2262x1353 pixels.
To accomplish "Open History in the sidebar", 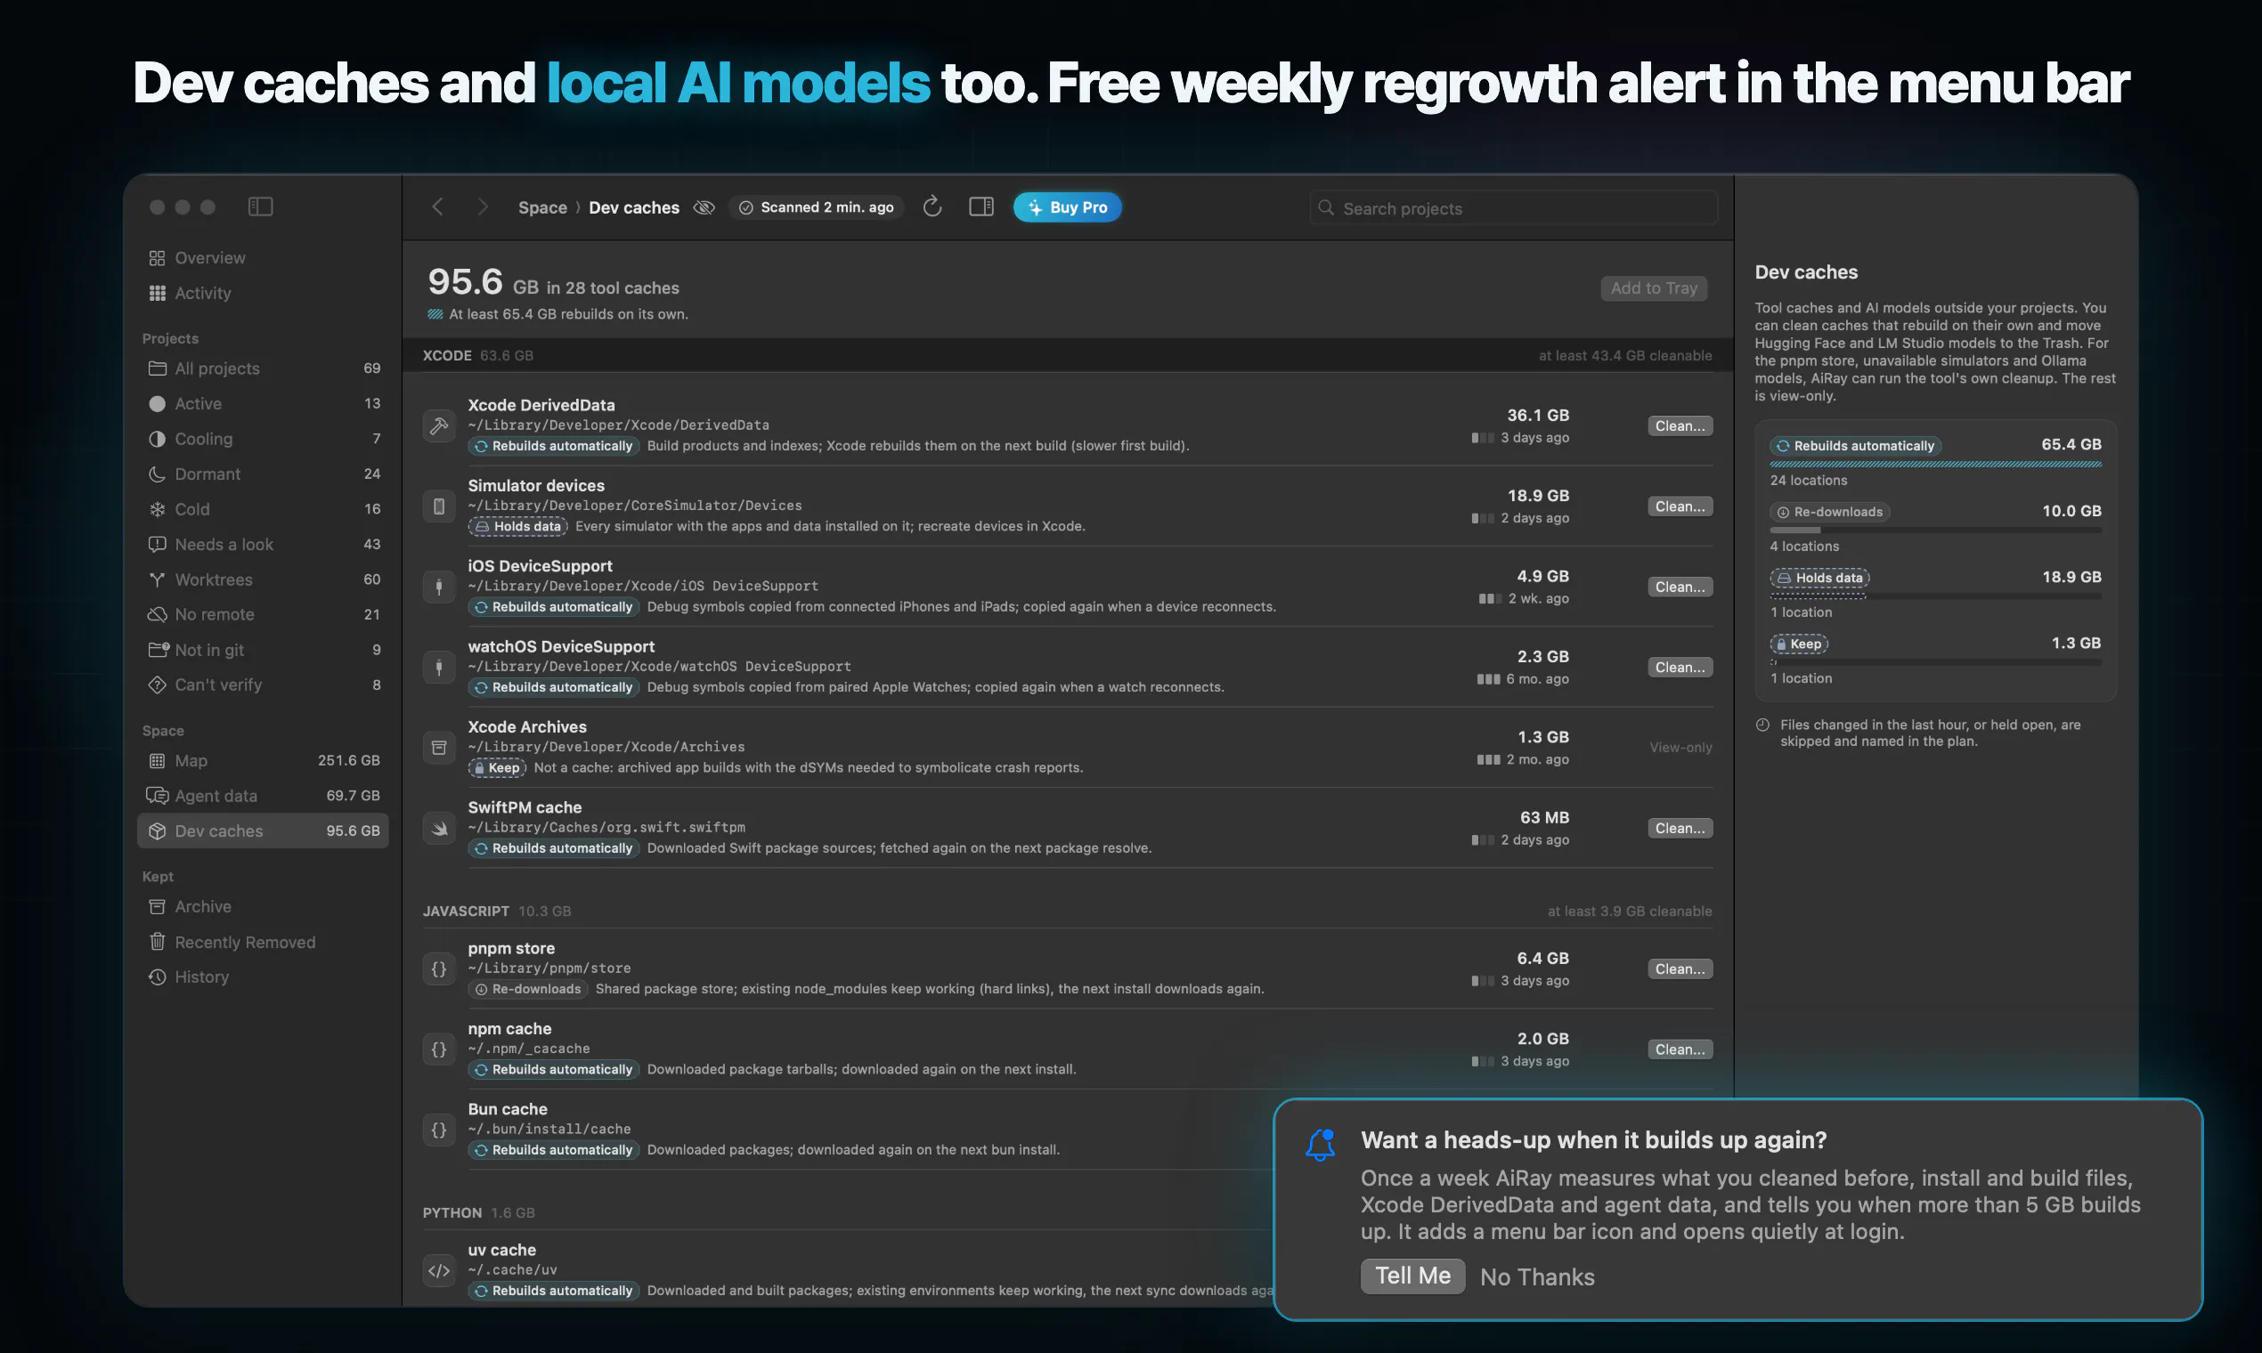I will click(263, 976).
